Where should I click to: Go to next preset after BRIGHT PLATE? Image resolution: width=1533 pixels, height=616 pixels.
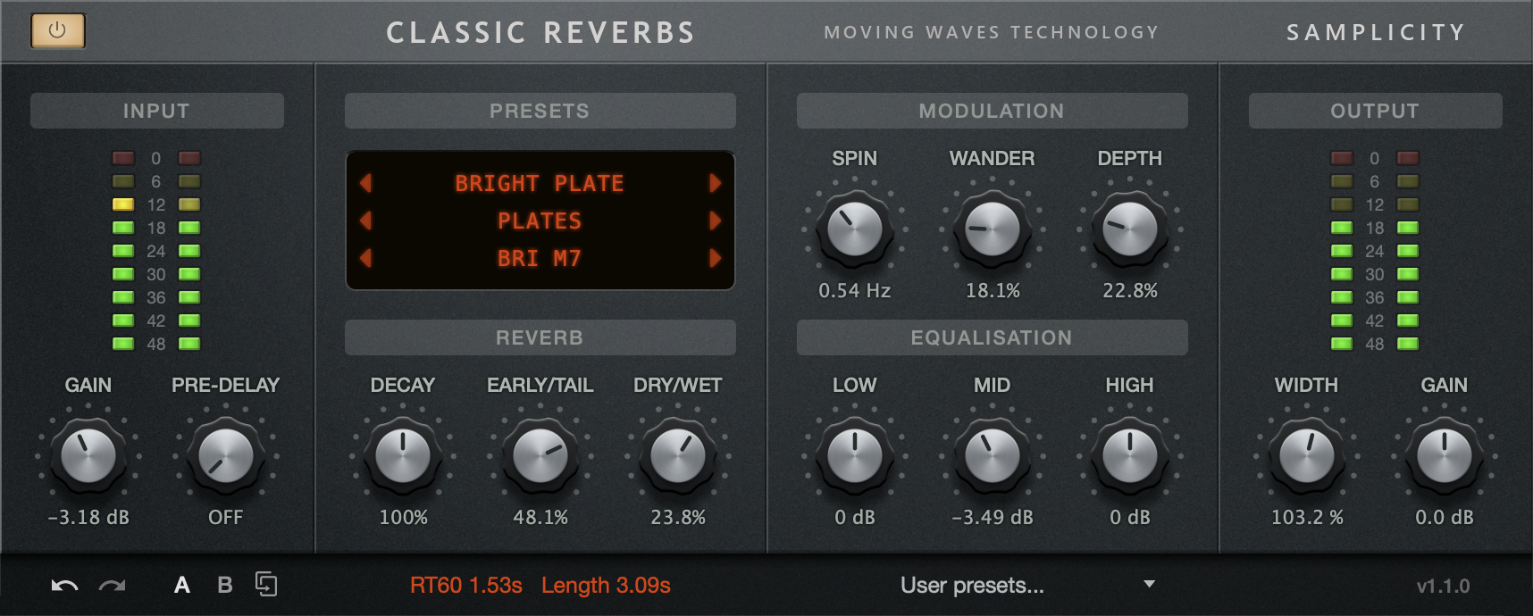715,183
